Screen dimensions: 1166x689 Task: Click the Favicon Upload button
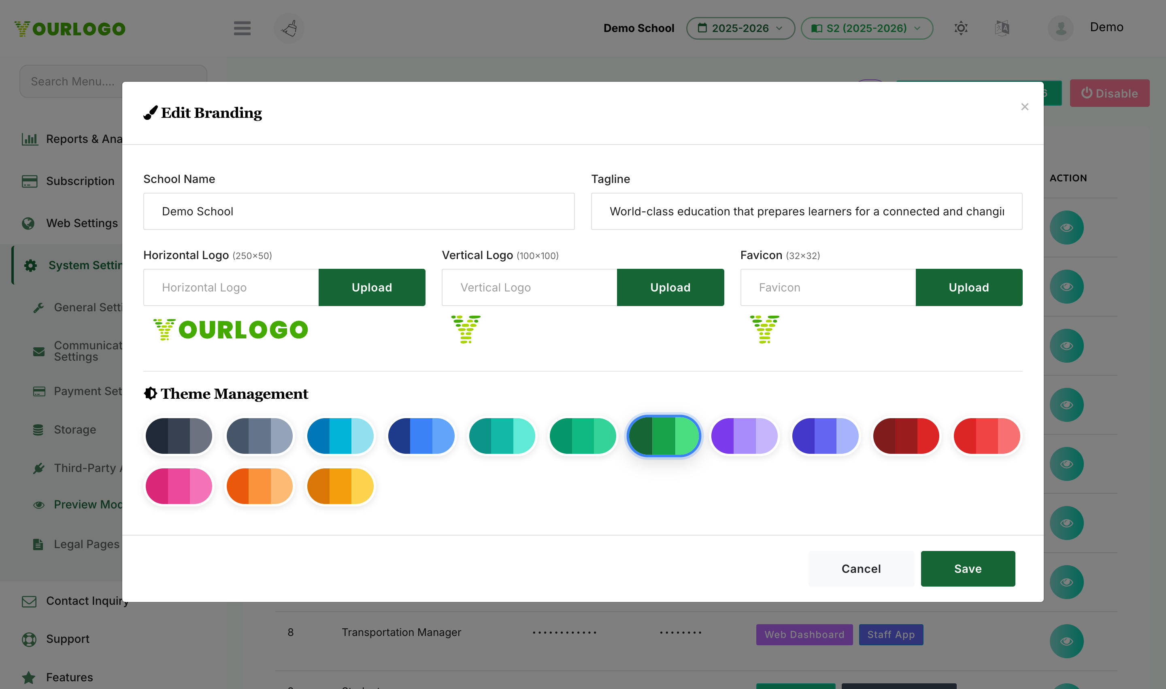(x=969, y=287)
